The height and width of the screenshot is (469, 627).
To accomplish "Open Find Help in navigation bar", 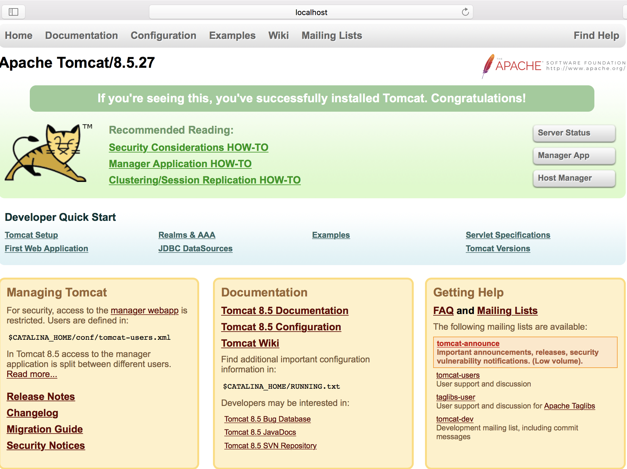I will click(596, 35).
